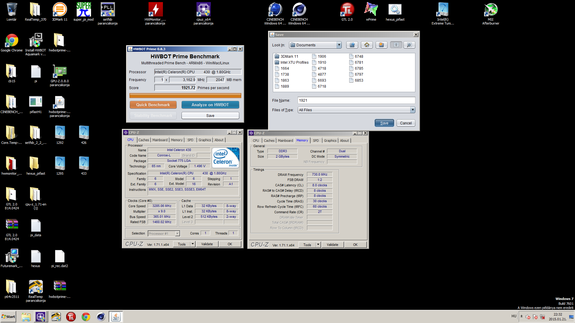The width and height of the screenshot is (575, 323).
Task: Open Install HWBOT Aquamark desktop icon
Action: 36,45
